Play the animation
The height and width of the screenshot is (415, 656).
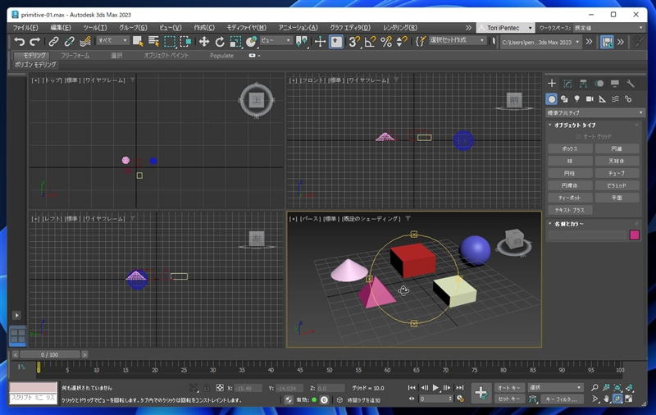click(435, 388)
